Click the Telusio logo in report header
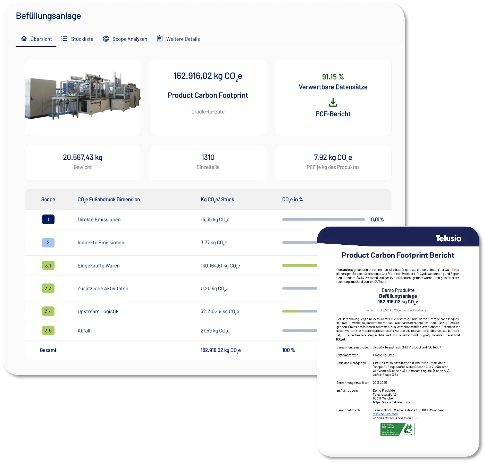The width and height of the screenshot is (486, 463). (x=449, y=238)
